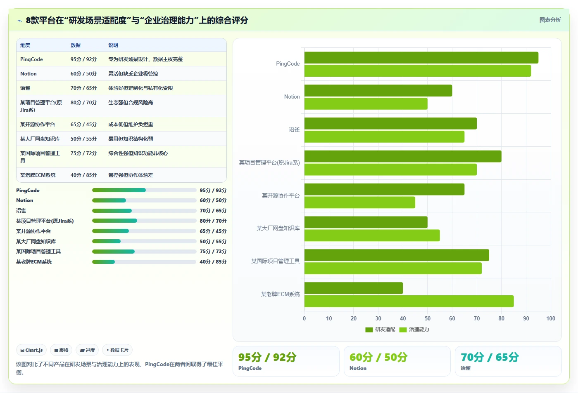This screenshot has height=393, width=578.
Task: Select the 数据卡片 tag chip
Action: click(x=117, y=350)
